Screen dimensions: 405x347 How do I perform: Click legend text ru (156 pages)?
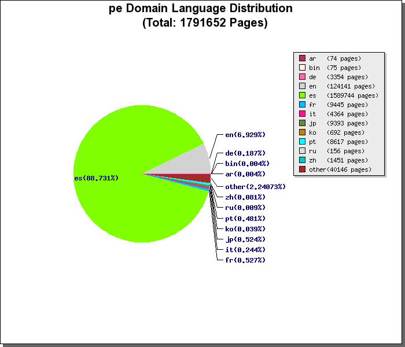click(x=337, y=151)
